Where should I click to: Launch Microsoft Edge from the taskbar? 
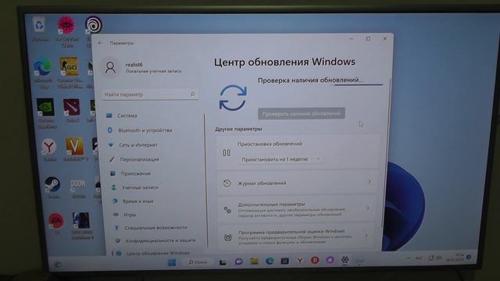(270, 261)
